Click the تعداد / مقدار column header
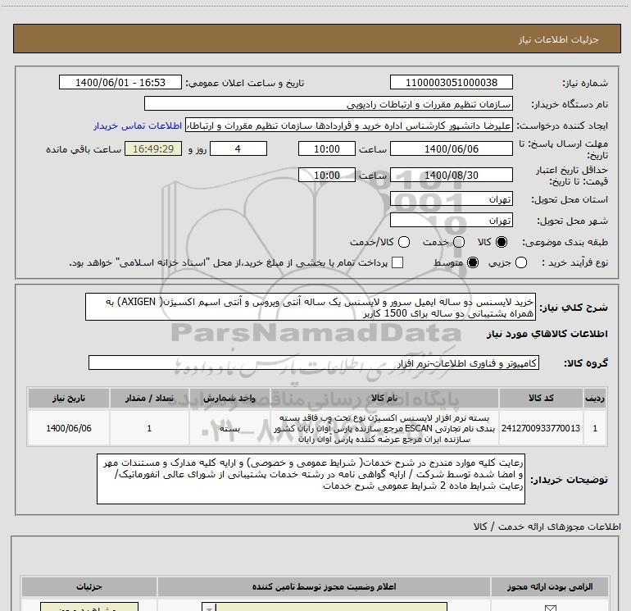 point(149,399)
